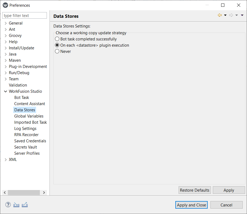Select the Maven label in tree

pyautogui.click(x=15, y=60)
